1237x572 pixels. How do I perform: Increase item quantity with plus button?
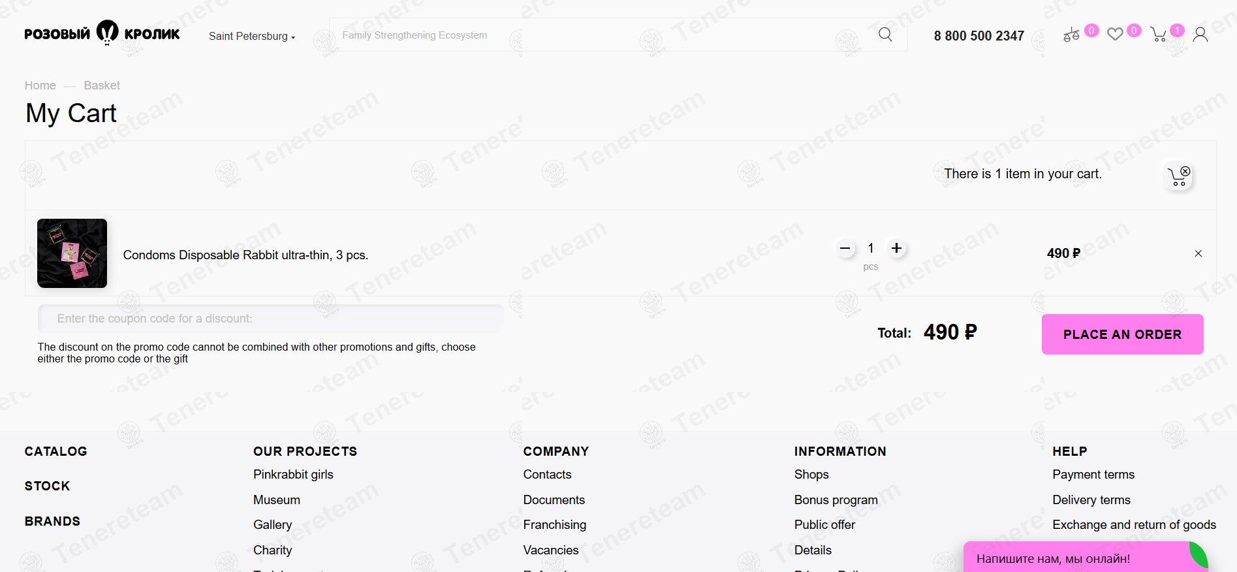coord(897,248)
